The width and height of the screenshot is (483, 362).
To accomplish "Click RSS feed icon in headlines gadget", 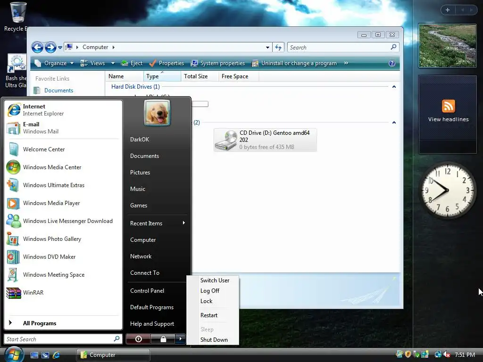I will (x=448, y=106).
